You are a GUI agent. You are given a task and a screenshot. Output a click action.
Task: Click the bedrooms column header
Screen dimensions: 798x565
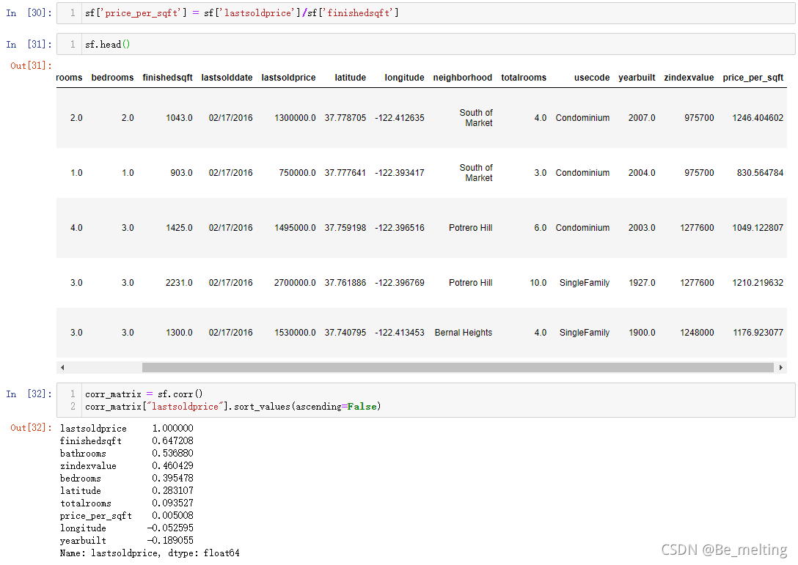112,77
